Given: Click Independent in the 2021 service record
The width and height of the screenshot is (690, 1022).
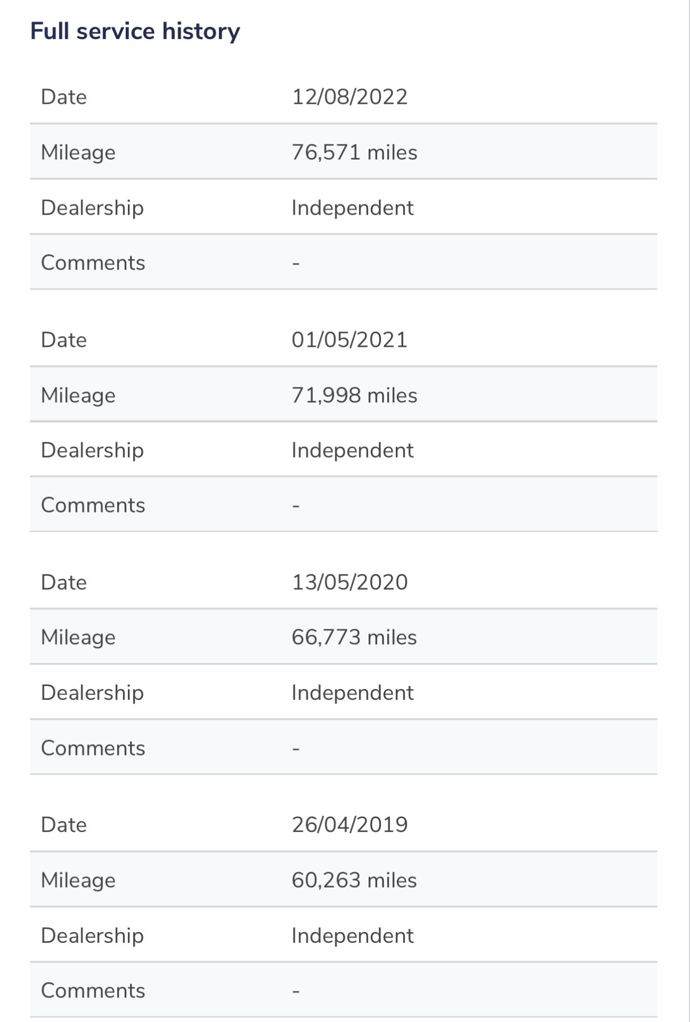Looking at the screenshot, I should pos(352,450).
